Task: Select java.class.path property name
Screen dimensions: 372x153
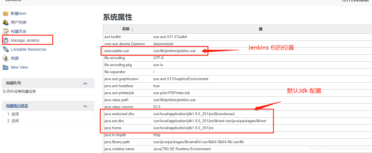Action: (x=116, y=100)
